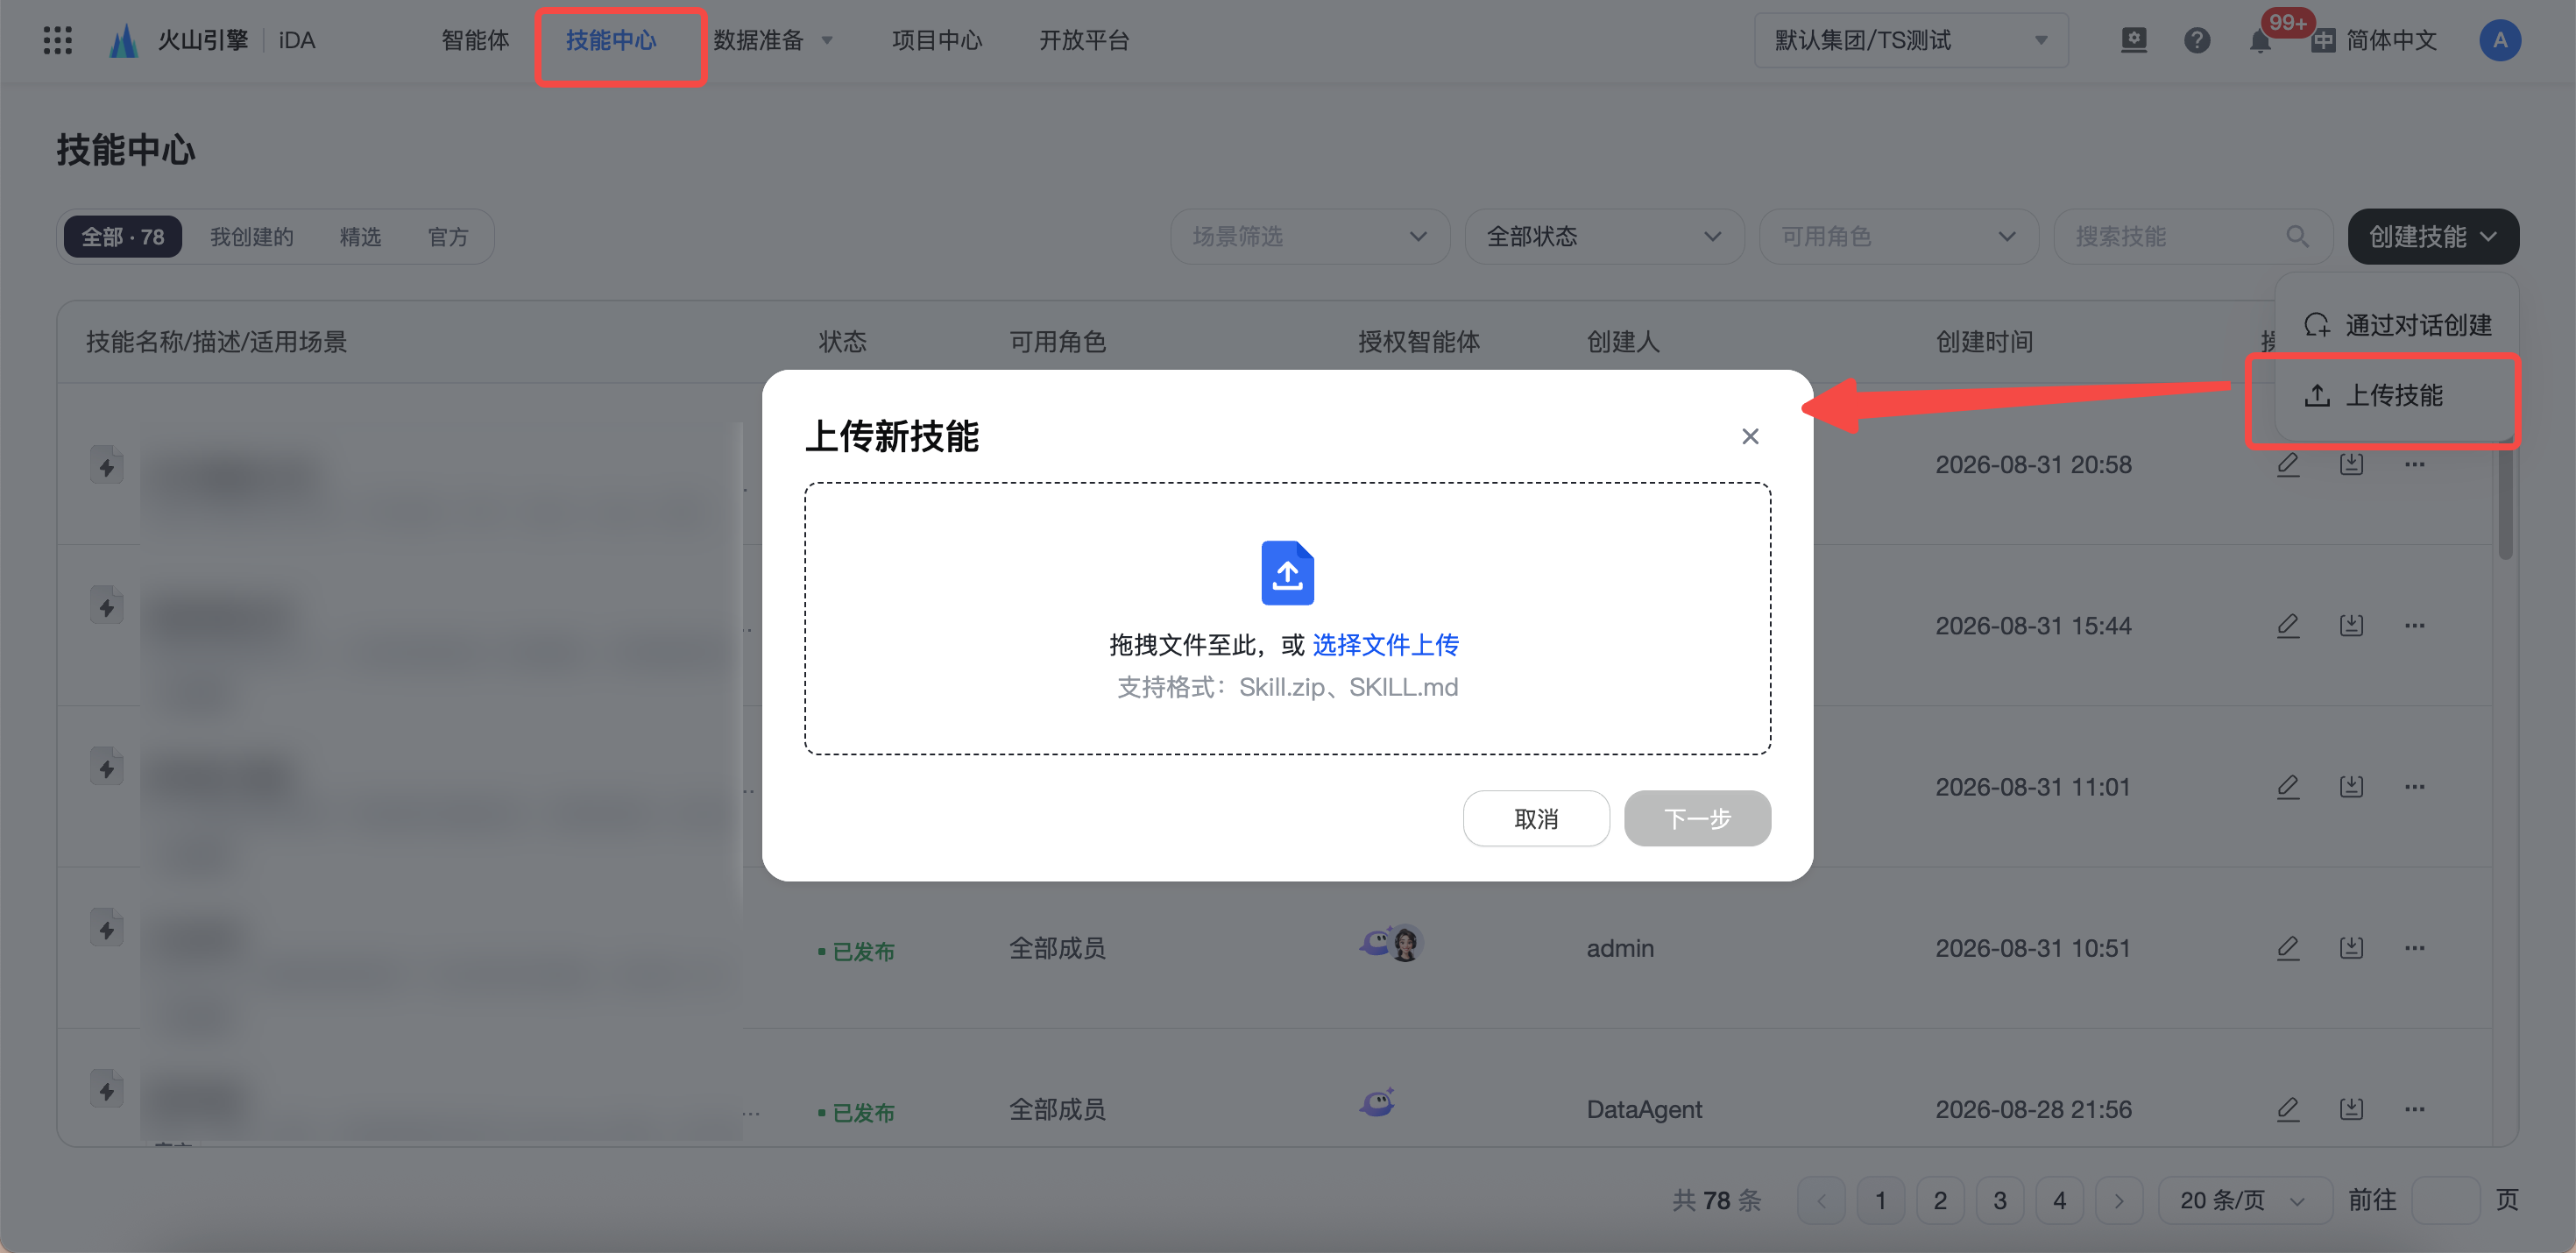This screenshot has width=2576, height=1253.
Task: Click the 火山引擎 logo
Action: pyautogui.click(x=180, y=40)
